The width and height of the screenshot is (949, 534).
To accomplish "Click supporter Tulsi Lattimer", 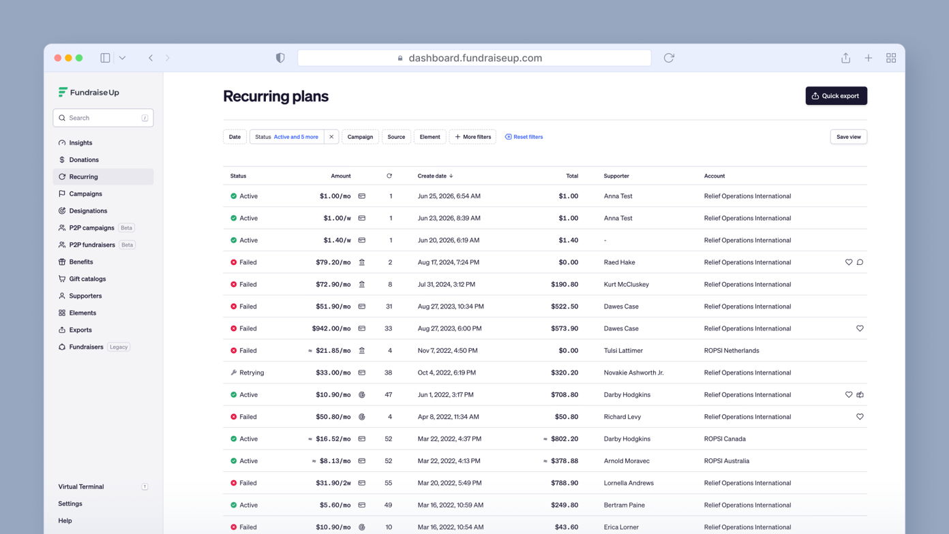I will 623,351.
